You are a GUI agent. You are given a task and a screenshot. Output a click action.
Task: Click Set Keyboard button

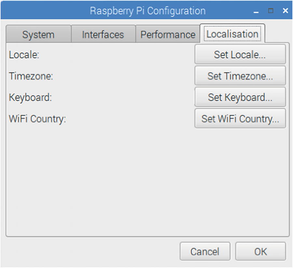(240, 97)
